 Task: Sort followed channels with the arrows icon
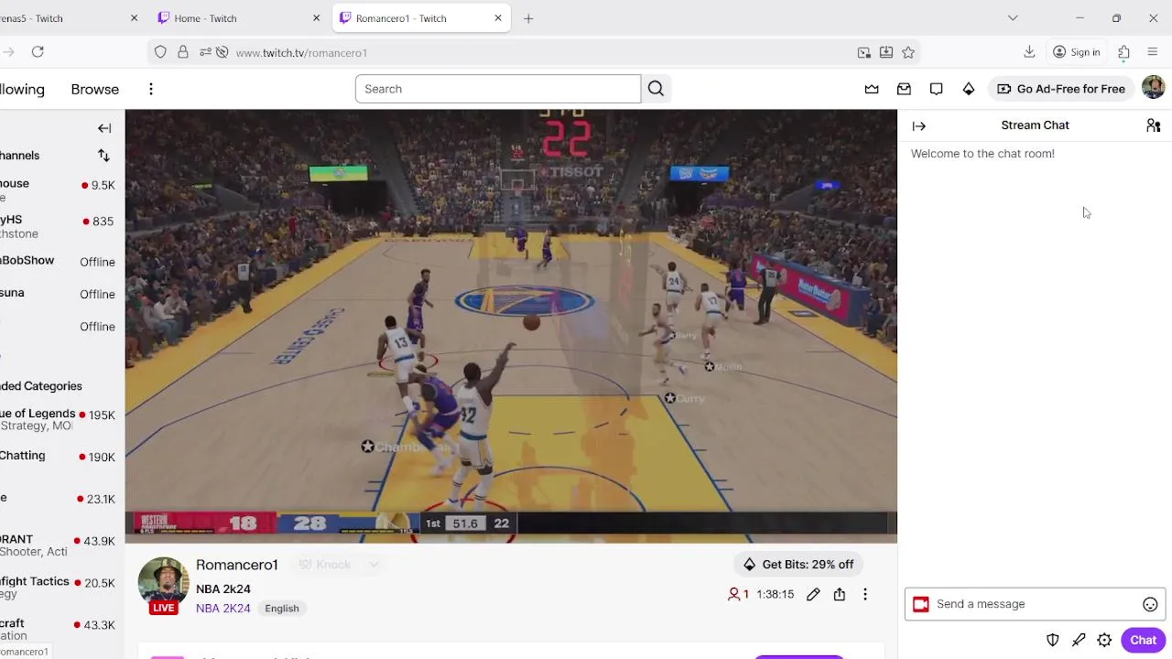103,156
